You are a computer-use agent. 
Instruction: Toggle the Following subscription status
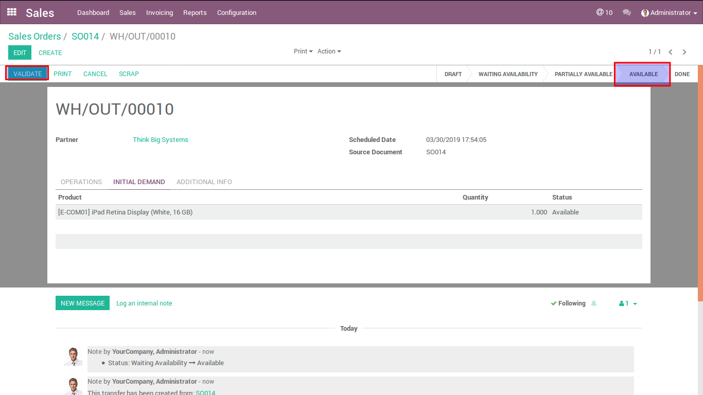(x=568, y=303)
